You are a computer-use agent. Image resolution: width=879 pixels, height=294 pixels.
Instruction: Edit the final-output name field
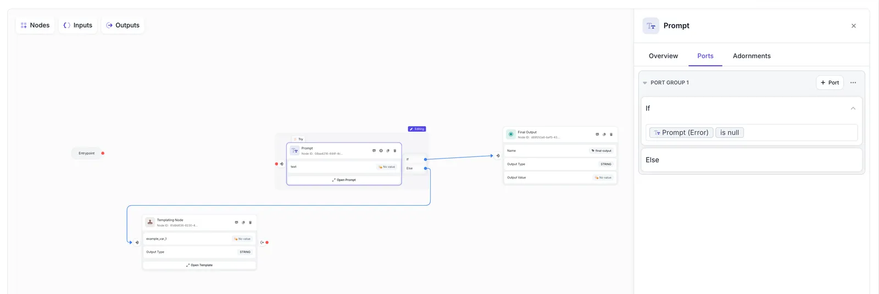pyautogui.click(x=602, y=151)
